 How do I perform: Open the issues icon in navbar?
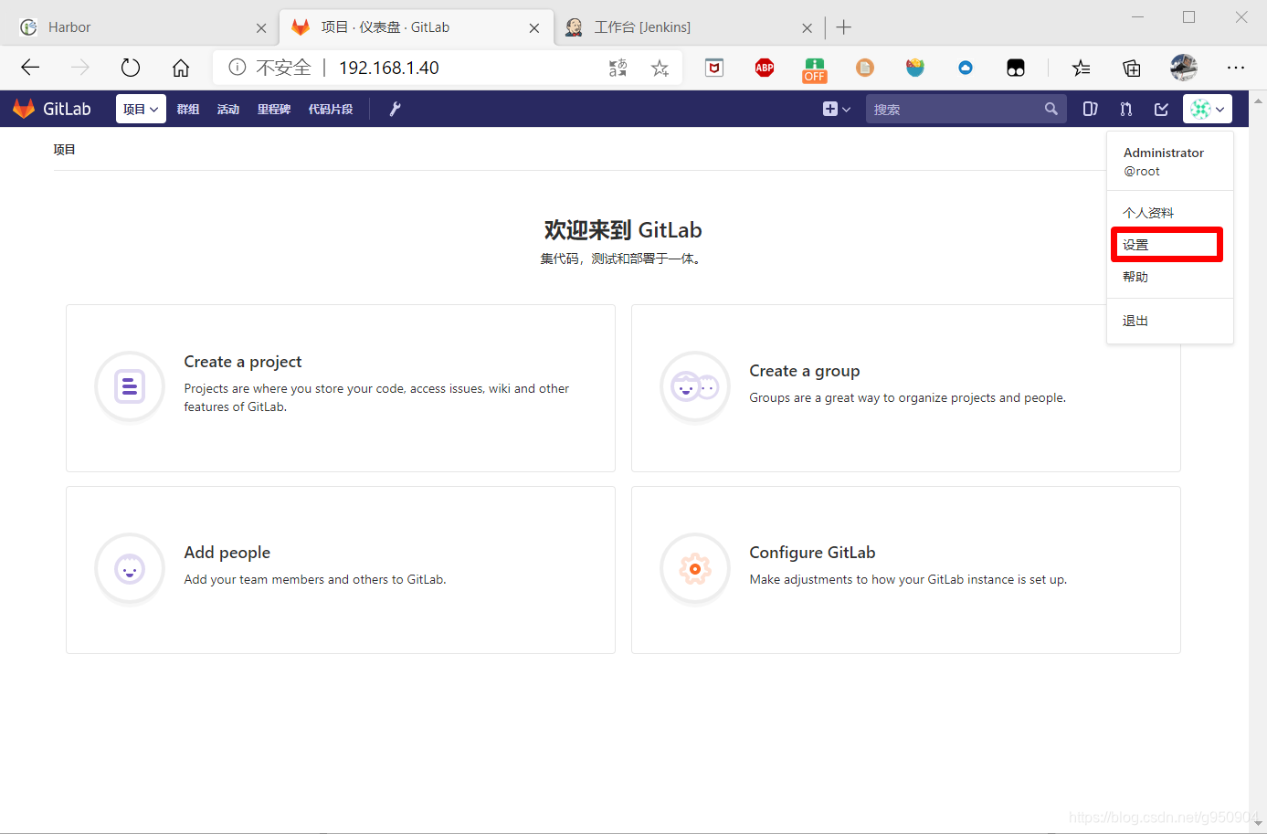click(x=1090, y=109)
